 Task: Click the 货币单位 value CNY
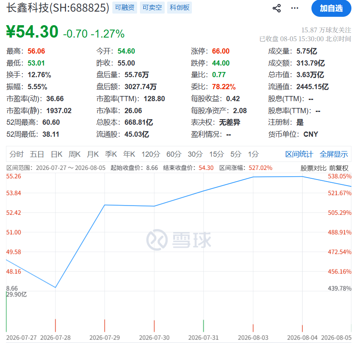click(311, 134)
